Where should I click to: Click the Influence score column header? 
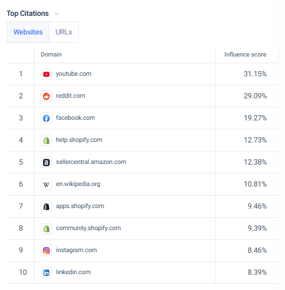245,54
